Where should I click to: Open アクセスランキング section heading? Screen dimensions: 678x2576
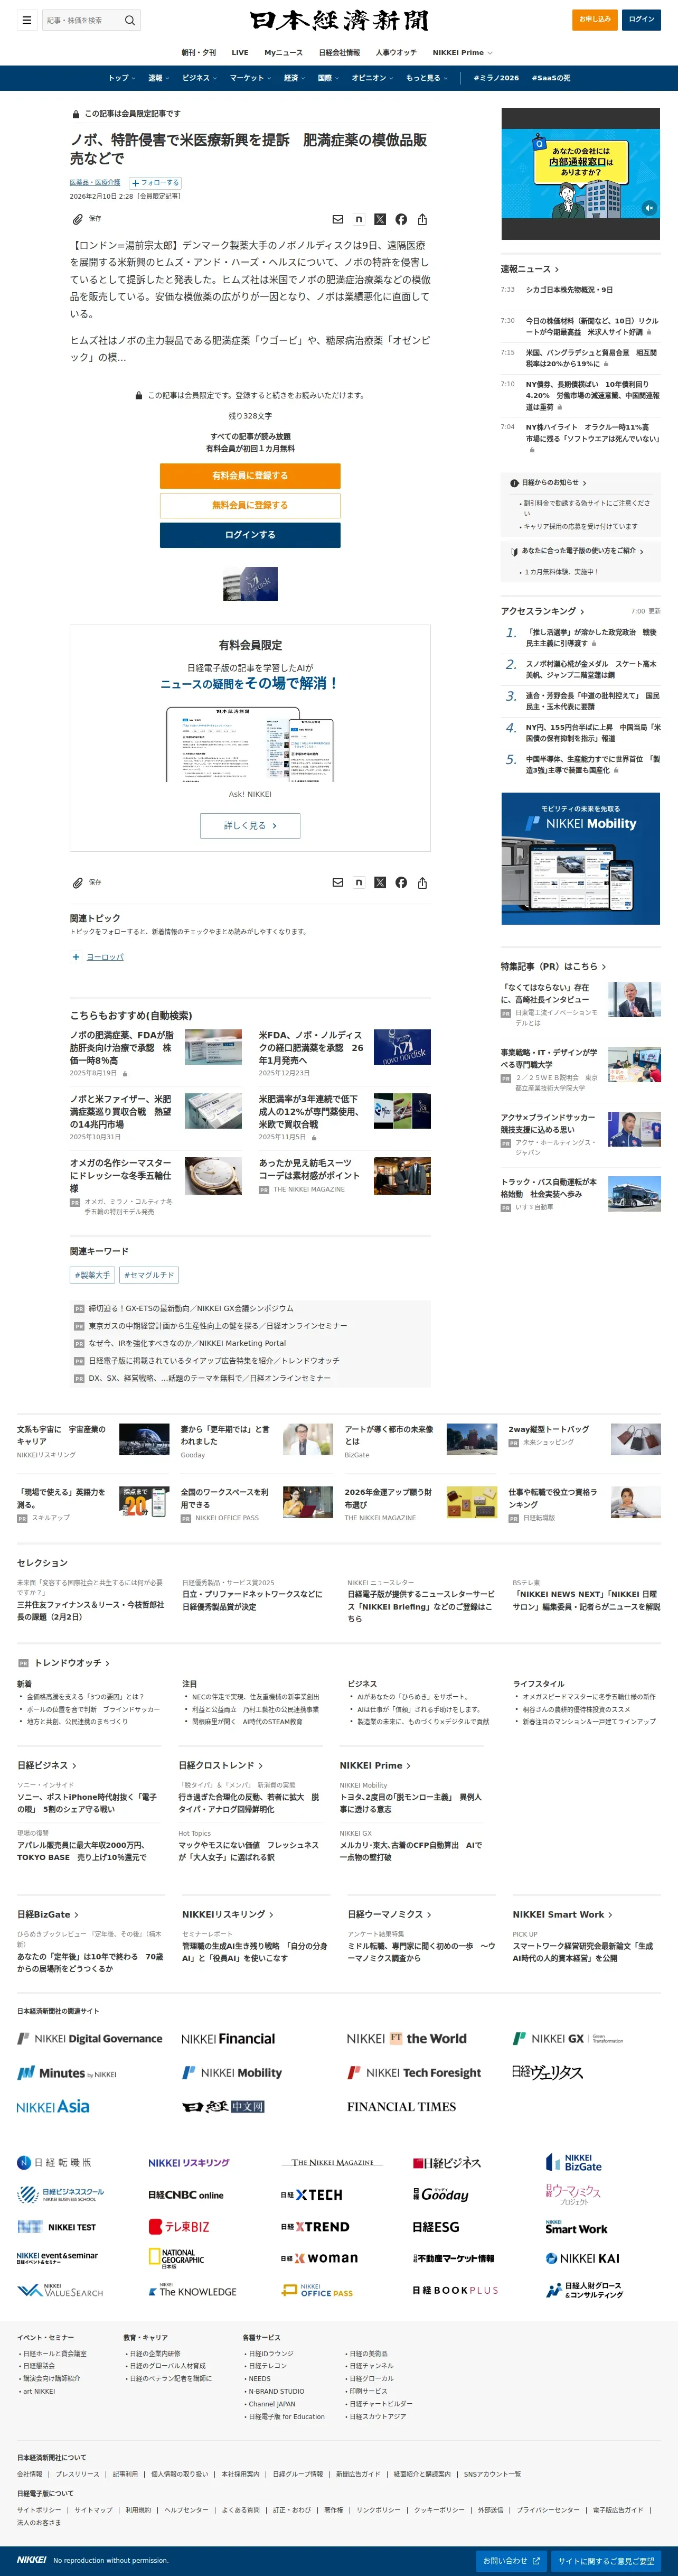[x=543, y=611]
